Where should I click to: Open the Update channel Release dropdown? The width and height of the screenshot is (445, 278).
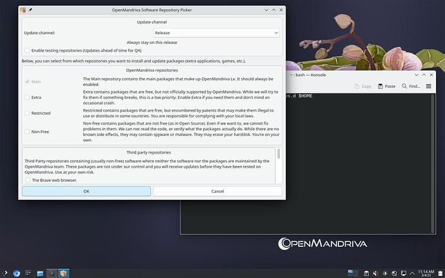[x=216, y=32]
